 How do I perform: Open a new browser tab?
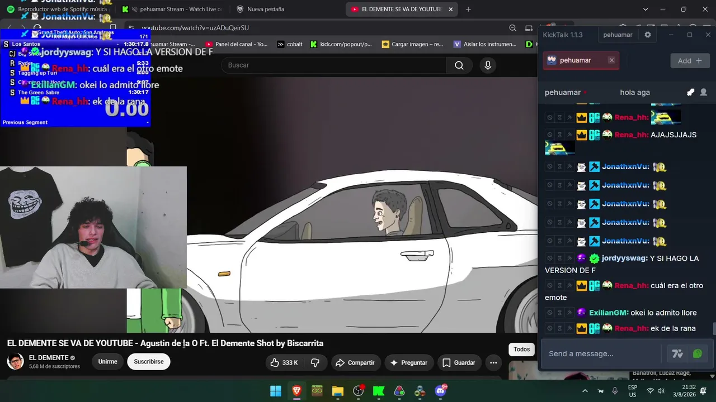coord(468,9)
